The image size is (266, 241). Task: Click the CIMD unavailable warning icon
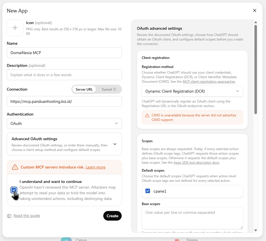pyautogui.click(x=147, y=116)
